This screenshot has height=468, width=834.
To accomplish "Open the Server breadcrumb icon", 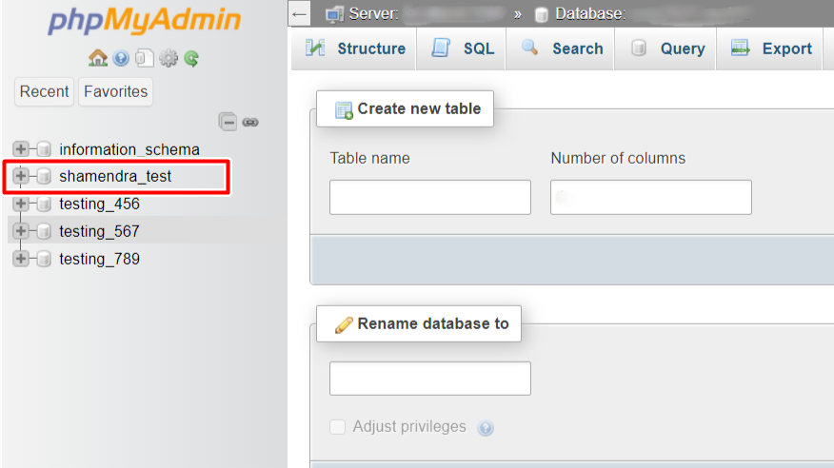I will 334,14.
